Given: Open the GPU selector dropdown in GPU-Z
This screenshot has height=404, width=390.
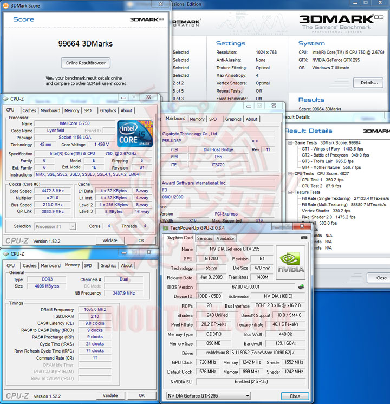Looking at the screenshot, I should [x=248, y=395].
